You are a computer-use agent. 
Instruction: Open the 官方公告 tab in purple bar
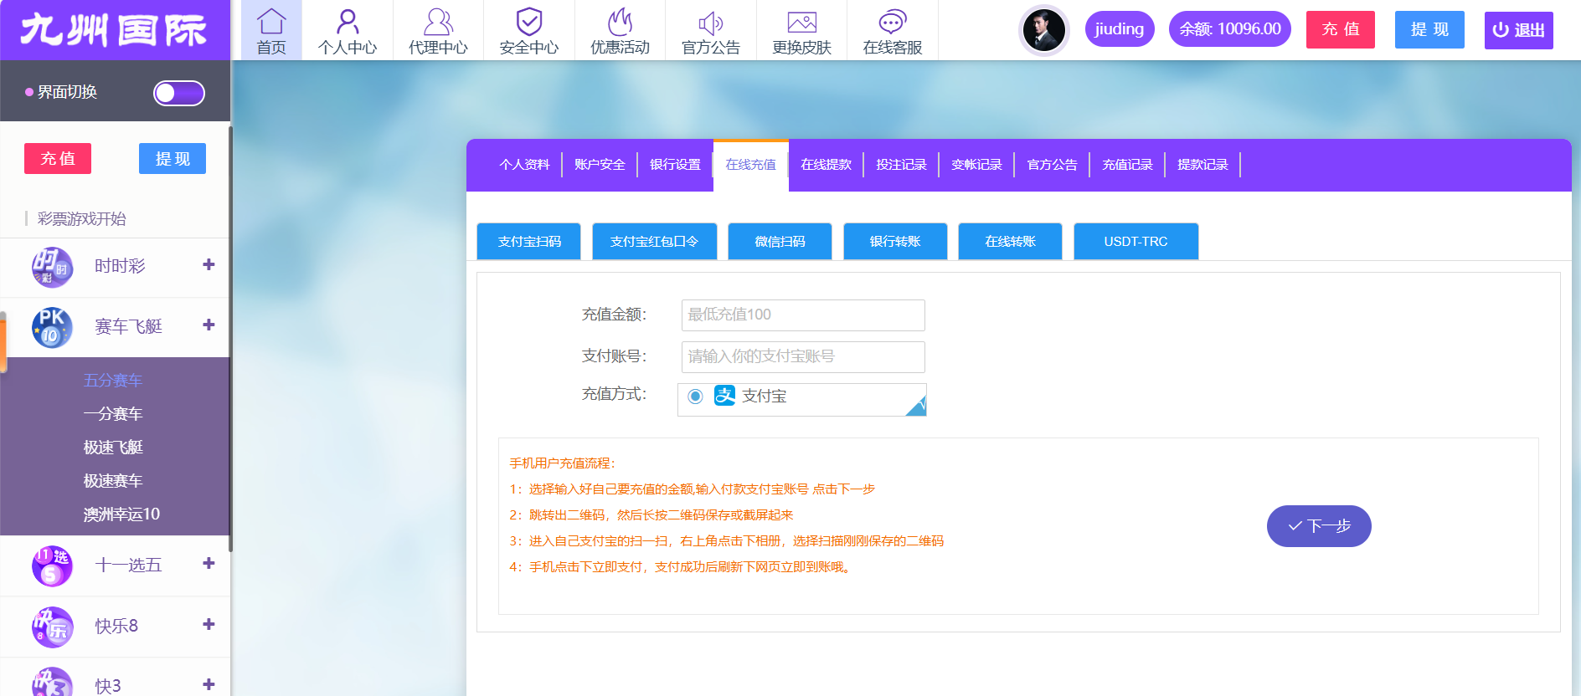[1052, 165]
